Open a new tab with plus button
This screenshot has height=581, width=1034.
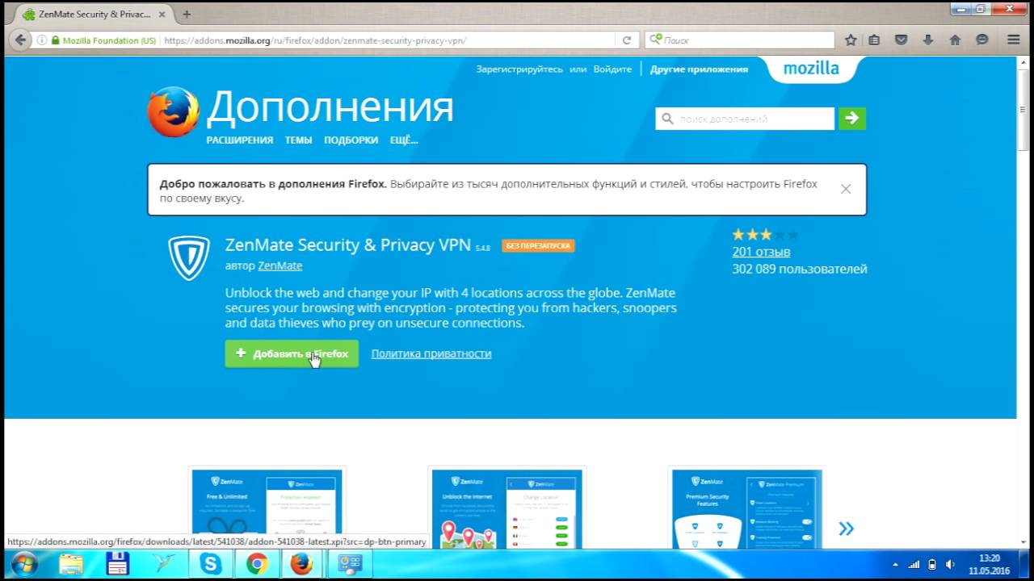pyautogui.click(x=187, y=15)
